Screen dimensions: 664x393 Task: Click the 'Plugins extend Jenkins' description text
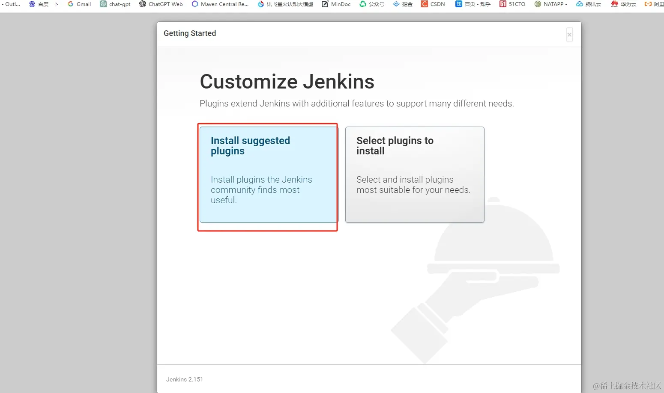pos(357,103)
